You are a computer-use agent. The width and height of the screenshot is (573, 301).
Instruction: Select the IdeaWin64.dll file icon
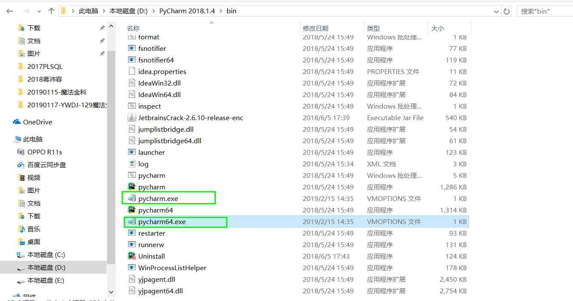coord(132,94)
